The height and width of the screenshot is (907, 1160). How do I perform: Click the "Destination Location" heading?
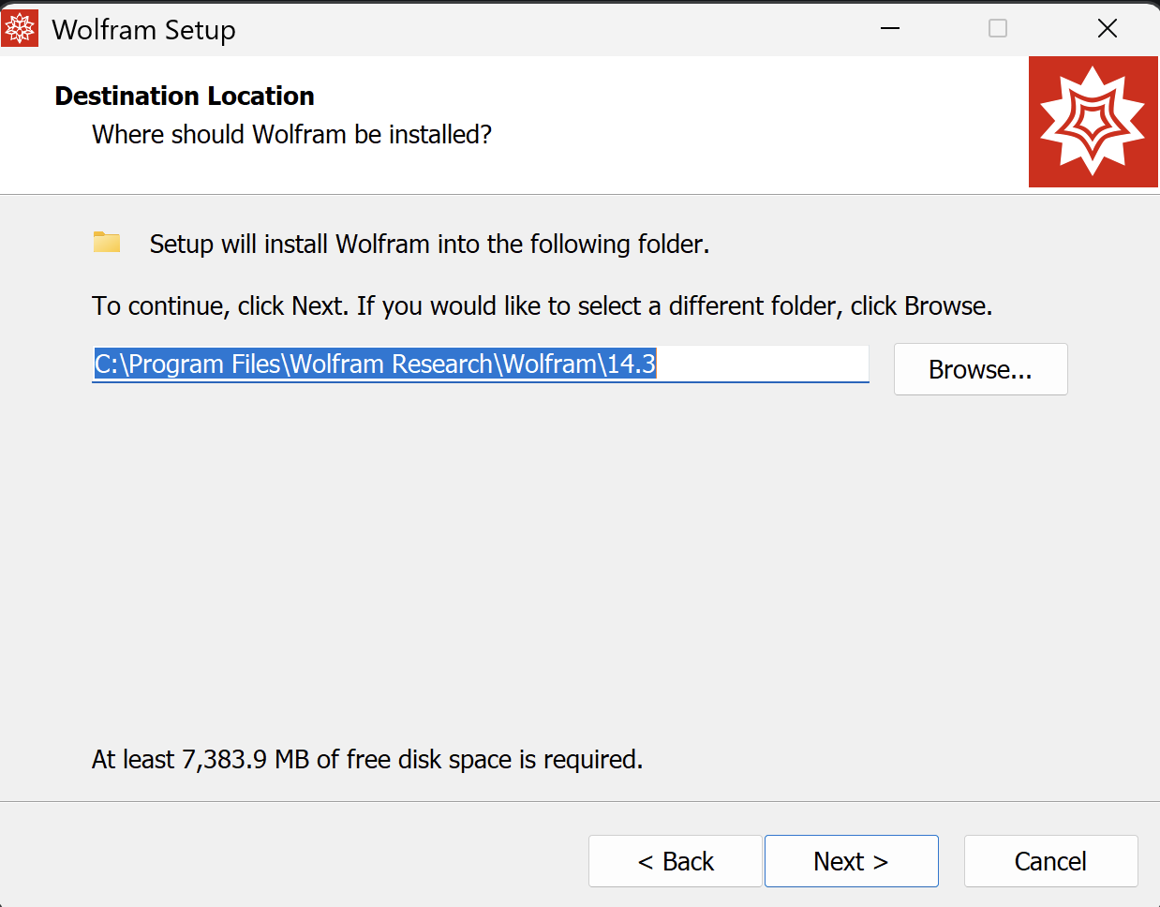tap(185, 96)
